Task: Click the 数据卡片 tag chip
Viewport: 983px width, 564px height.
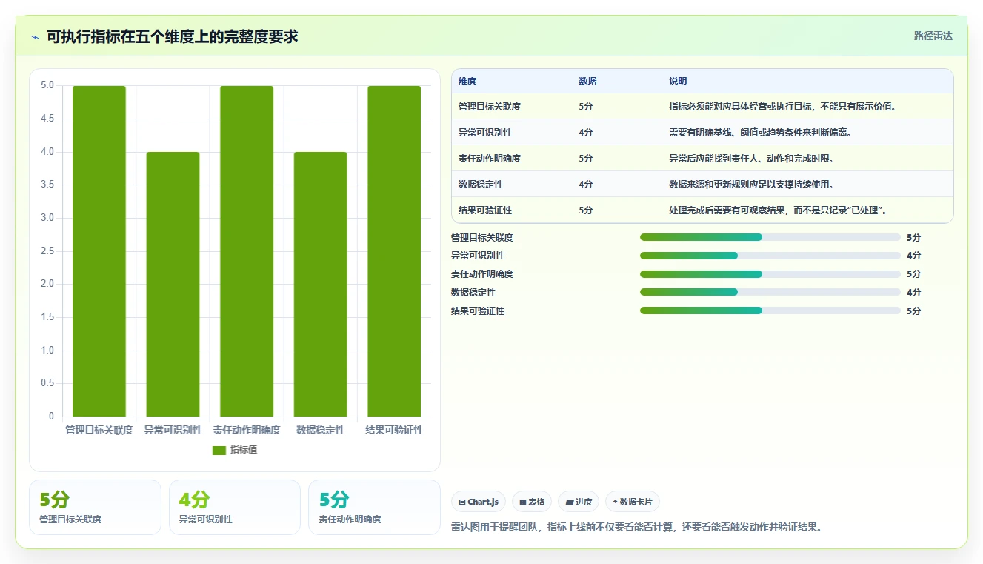Action: 633,502
